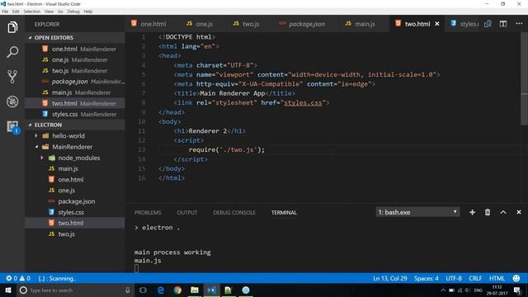This screenshot has width=528, height=297.
Task: Open the Help menu
Action: (88, 12)
